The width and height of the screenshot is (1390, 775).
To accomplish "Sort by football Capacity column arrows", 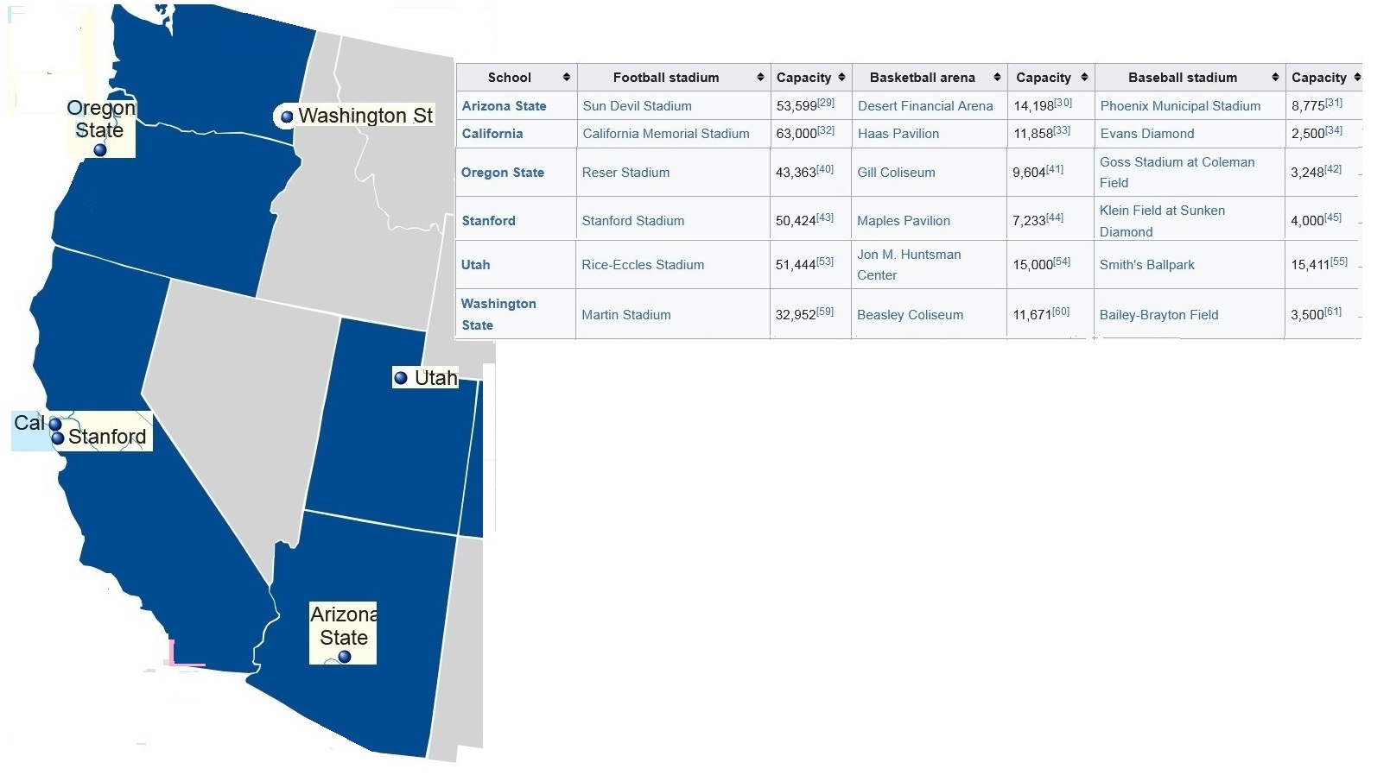I will [841, 77].
